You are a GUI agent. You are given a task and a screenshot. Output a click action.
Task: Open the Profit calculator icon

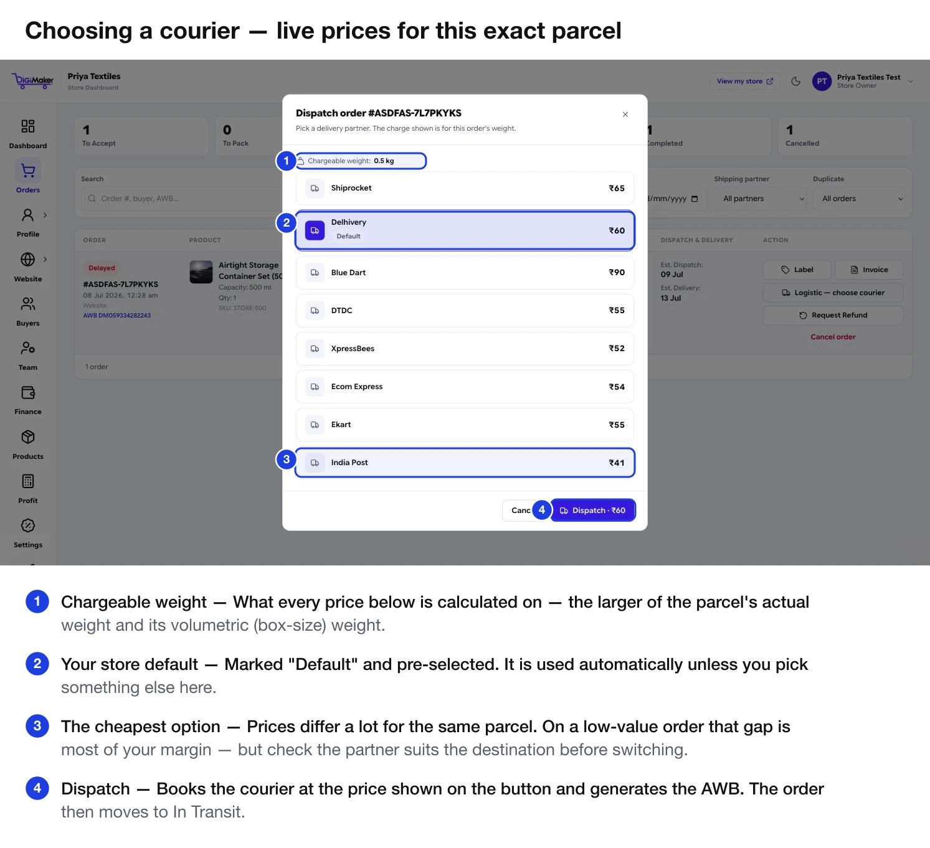point(28,481)
